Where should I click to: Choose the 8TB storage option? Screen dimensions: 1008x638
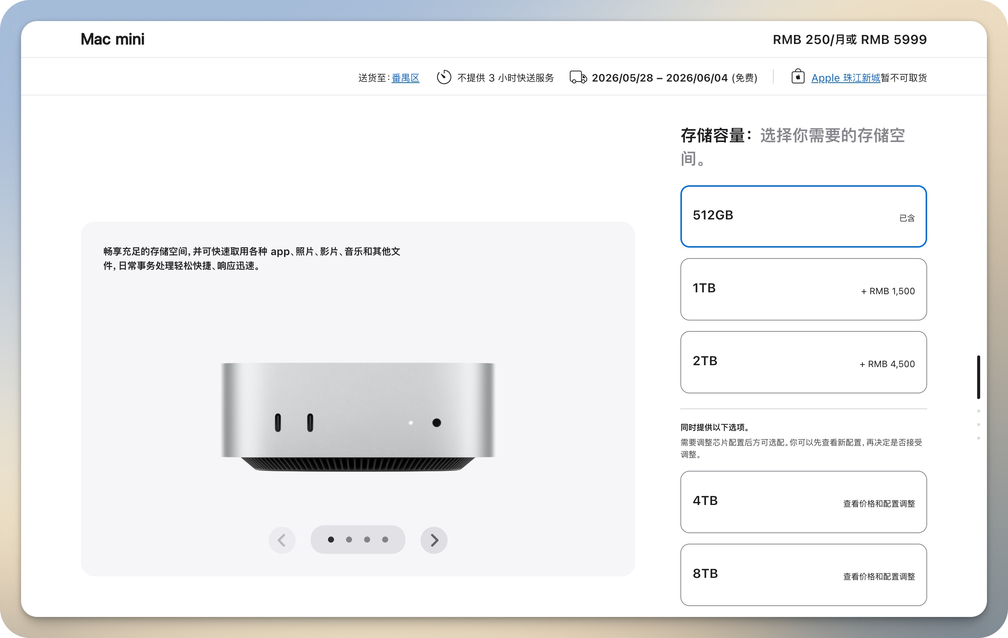803,575
